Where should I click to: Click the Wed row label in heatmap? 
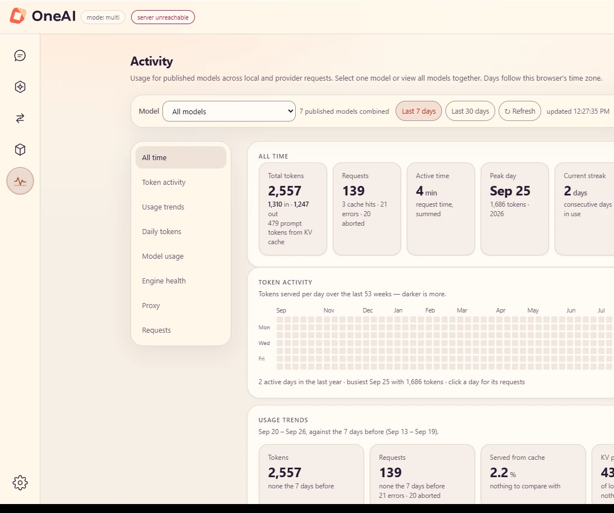click(264, 343)
